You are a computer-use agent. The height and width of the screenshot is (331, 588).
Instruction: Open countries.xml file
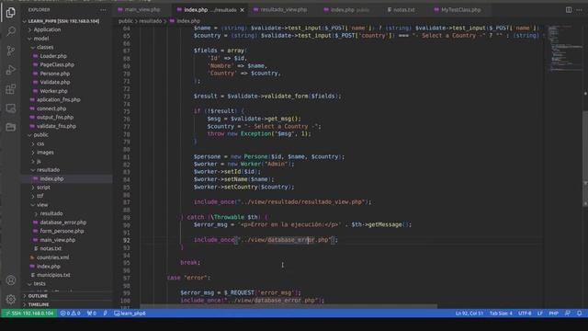(53, 257)
